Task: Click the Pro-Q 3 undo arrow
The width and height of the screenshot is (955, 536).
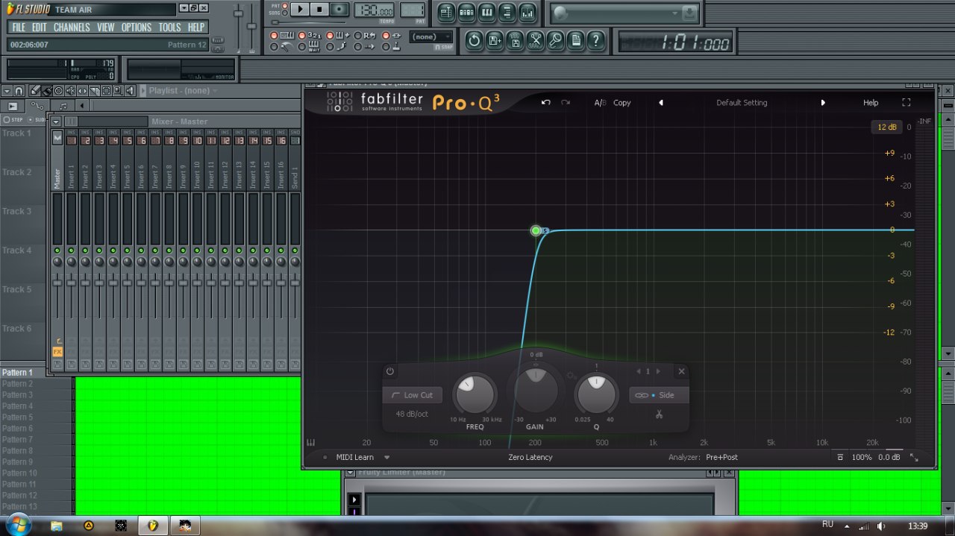Action: (x=545, y=103)
